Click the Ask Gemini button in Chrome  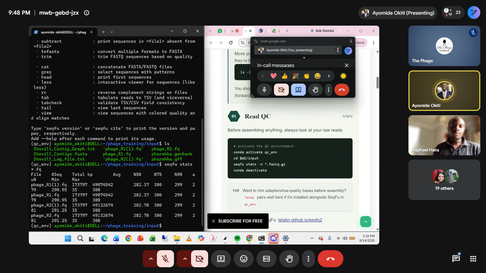[x=322, y=31]
